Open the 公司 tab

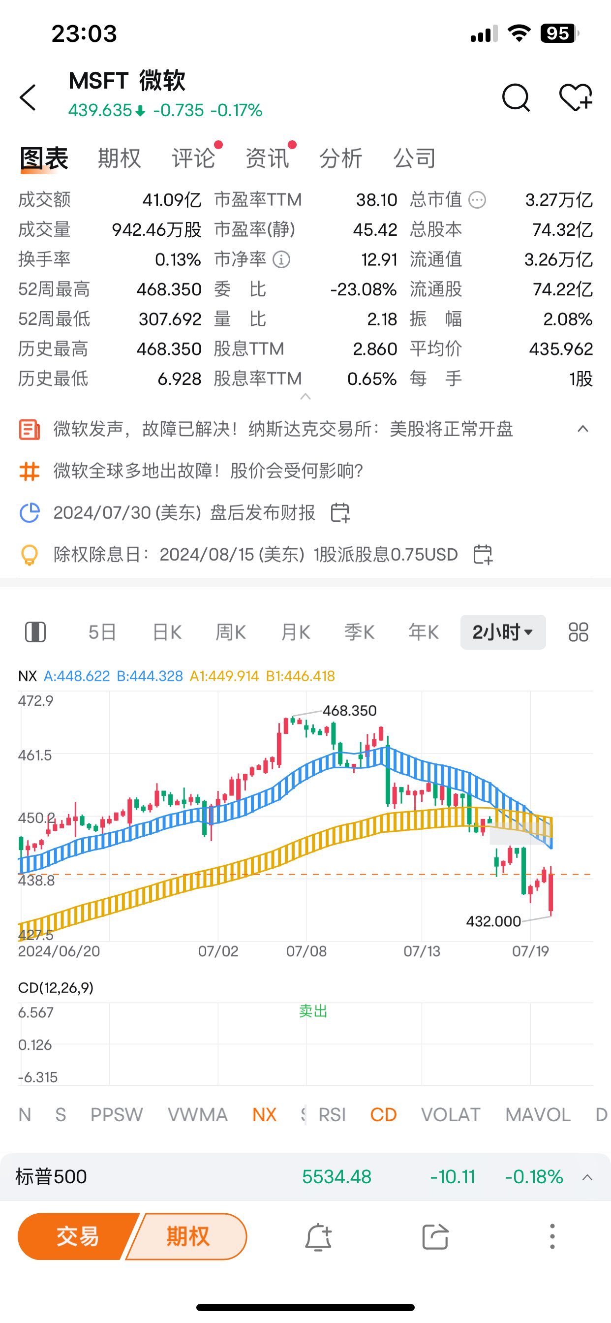coord(414,158)
